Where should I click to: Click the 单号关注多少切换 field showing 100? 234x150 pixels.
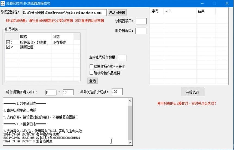[117, 92]
